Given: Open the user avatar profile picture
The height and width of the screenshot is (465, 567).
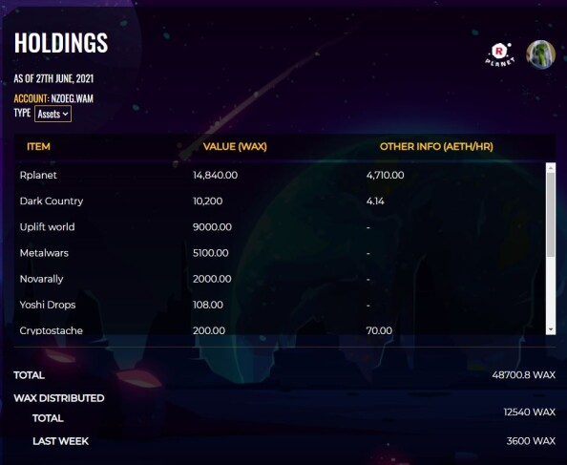Looking at the screenshot, I should [x=540, y=54].
